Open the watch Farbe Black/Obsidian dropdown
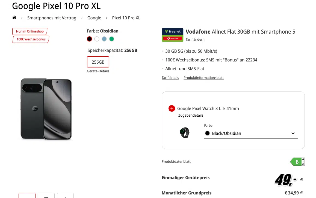Screen dimensions: 316x198 251,134
